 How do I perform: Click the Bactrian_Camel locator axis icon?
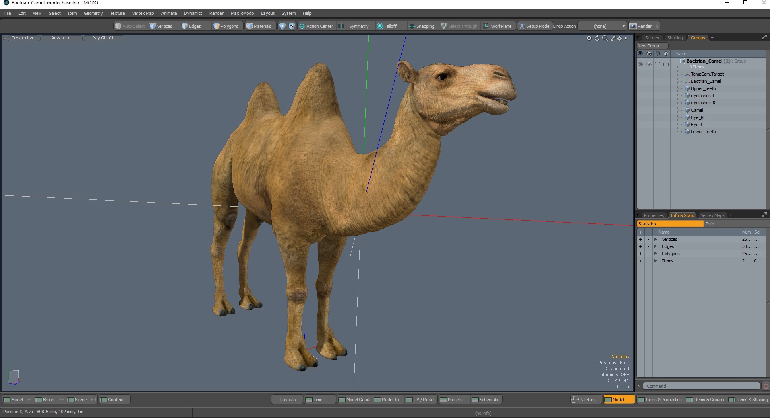pos(687,81)
